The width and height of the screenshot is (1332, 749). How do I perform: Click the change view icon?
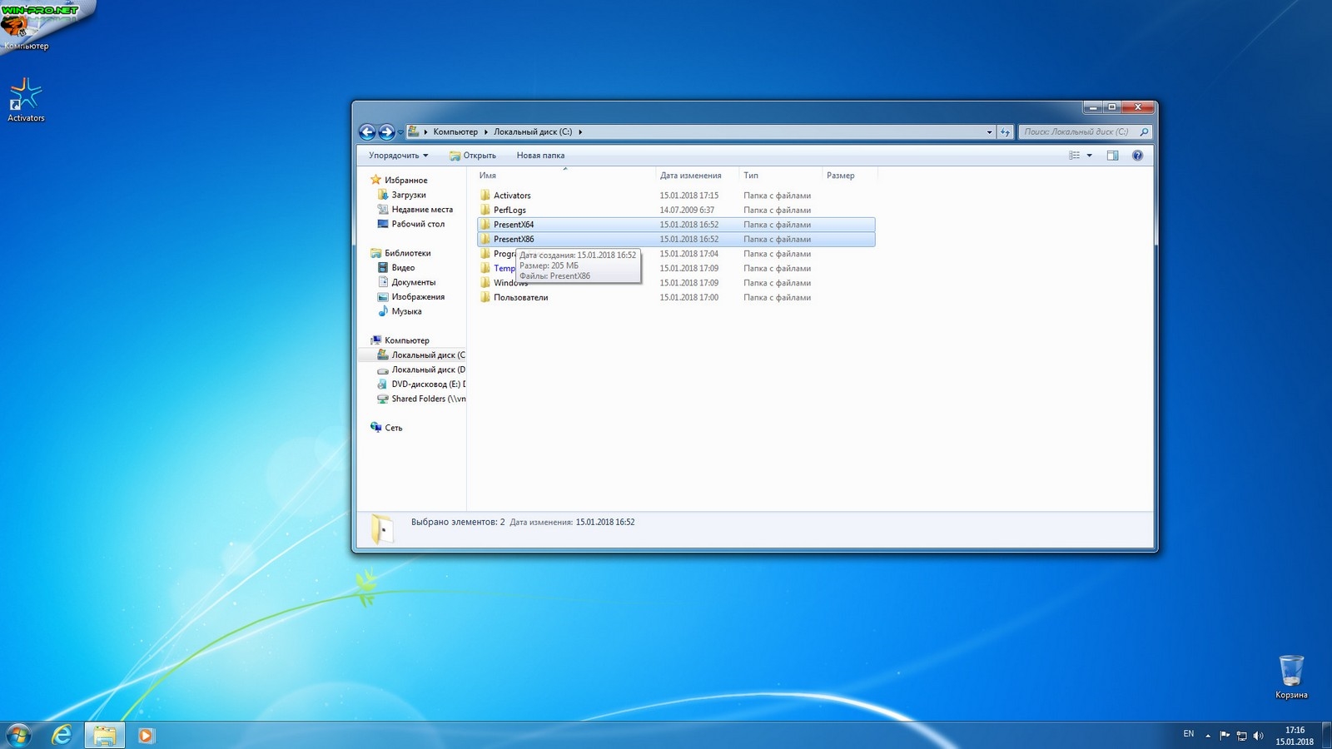1074,156
